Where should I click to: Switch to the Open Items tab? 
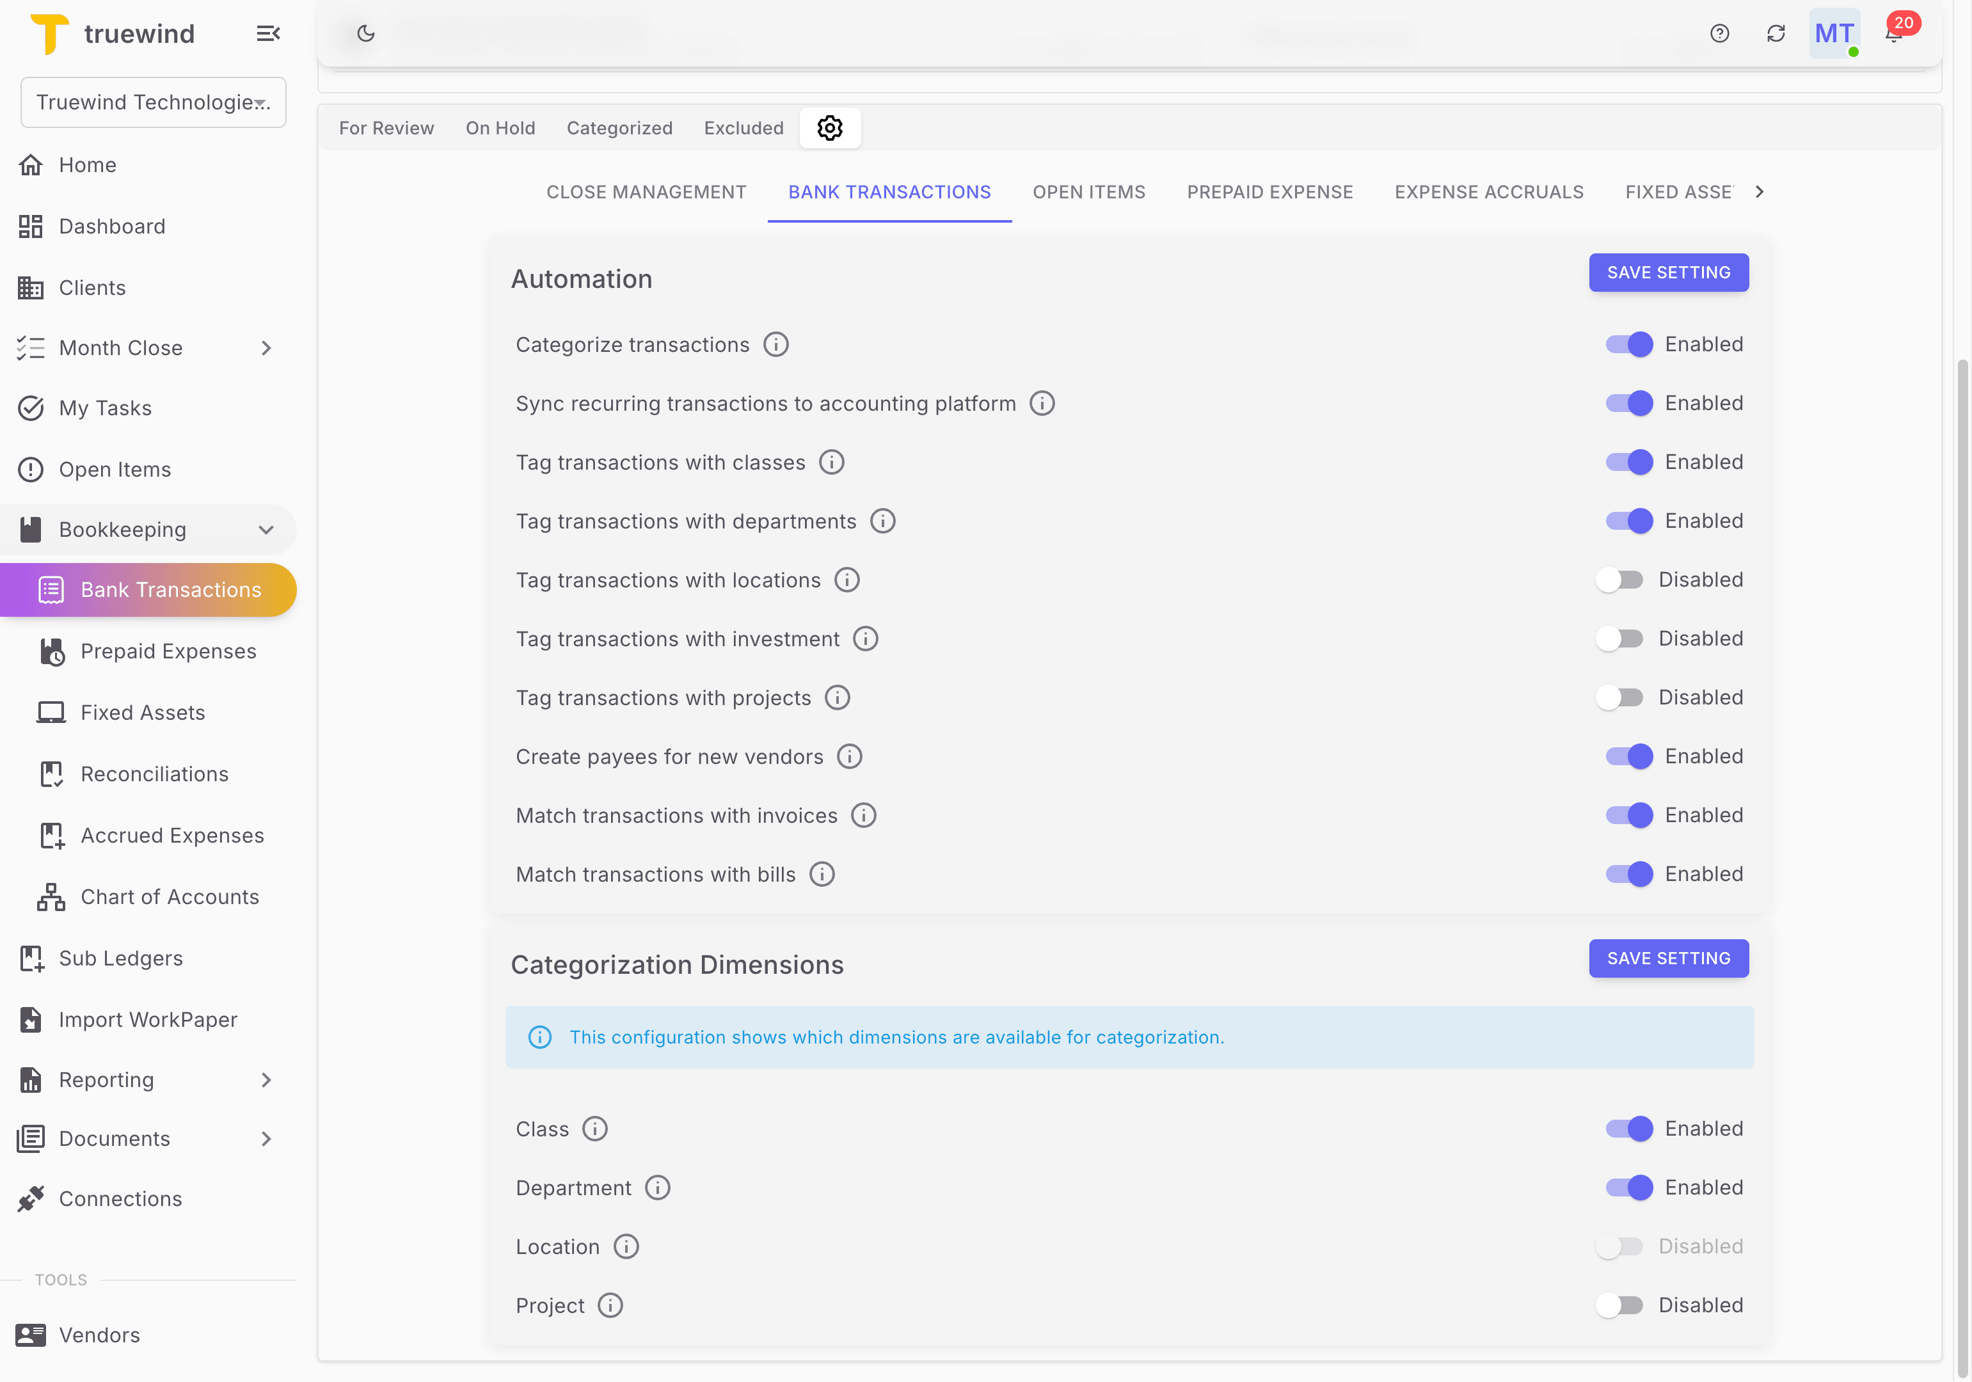click(1089, 191)
